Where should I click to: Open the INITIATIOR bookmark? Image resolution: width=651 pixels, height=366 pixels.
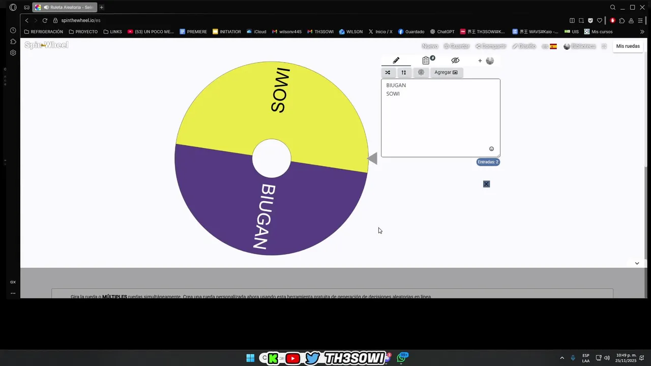(227, 32)
